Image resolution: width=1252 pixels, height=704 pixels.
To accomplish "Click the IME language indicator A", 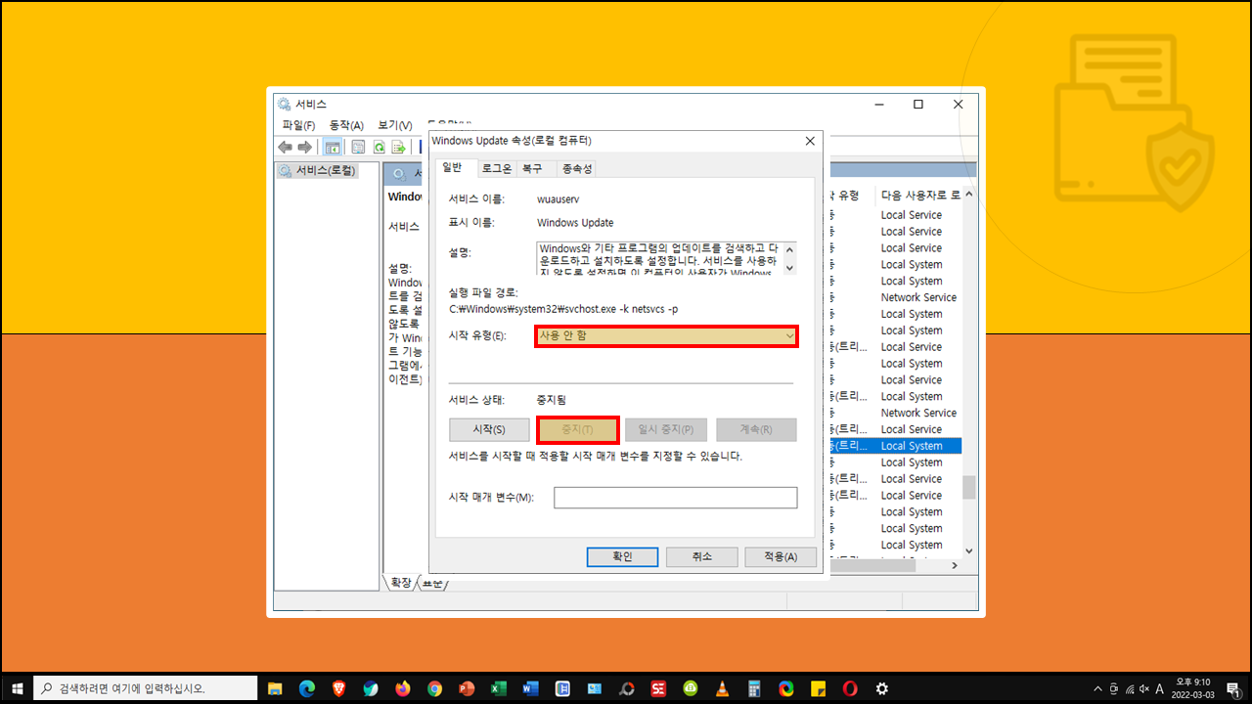I will coord(1161,688).
